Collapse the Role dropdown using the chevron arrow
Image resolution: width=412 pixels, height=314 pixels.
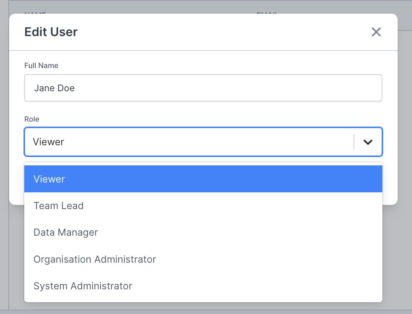pyautogui.click(x=368, y=142)
